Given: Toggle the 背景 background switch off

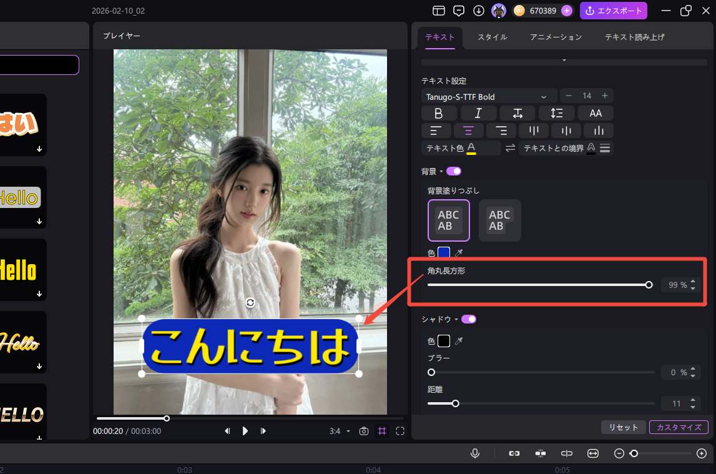Looking at the screenshot, I should [x=454, y=171].
